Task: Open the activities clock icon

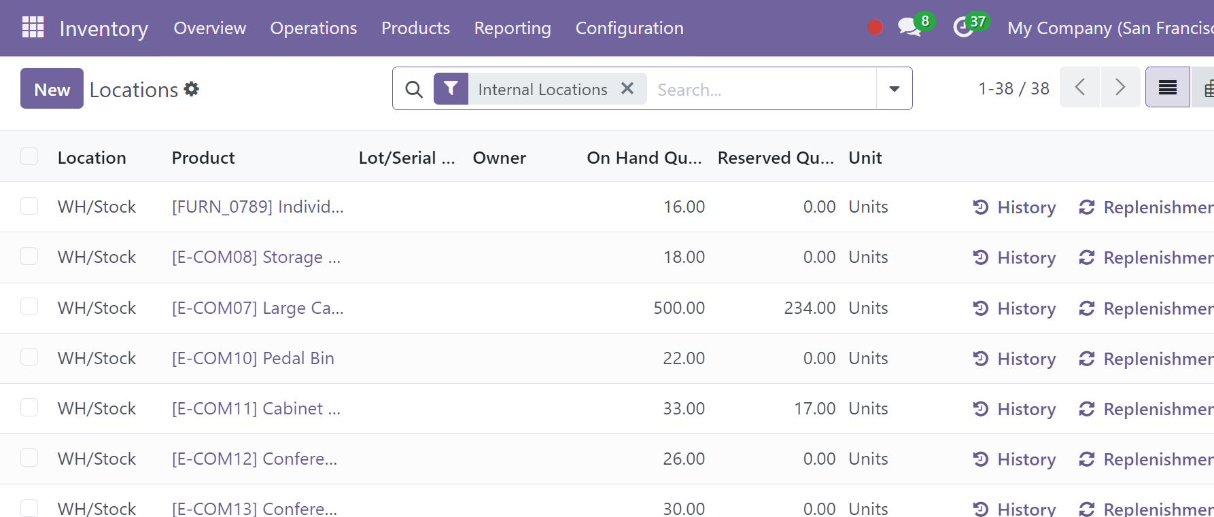Action: pos(963,27)
